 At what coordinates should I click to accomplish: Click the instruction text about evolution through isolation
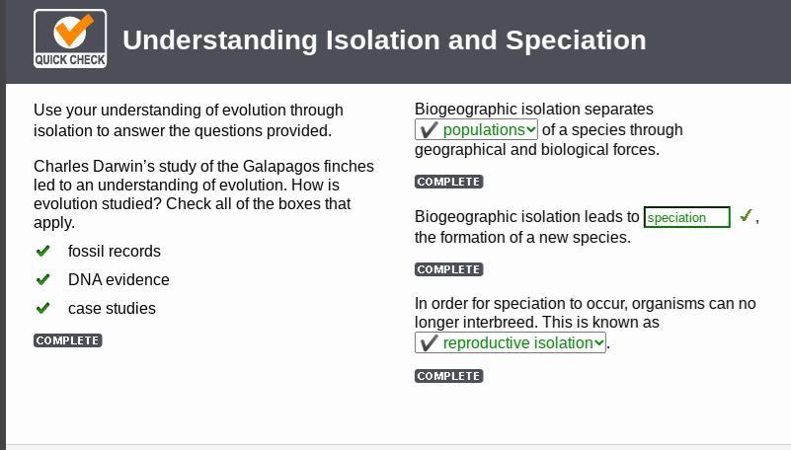coord(189,120)
